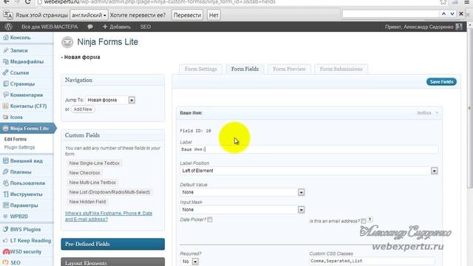Go to previous find result arrow
The width and height of the screenshot is (473, 266).
(x=443, y=14)
